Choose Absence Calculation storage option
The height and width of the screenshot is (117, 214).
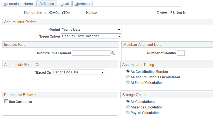click(x=128, y=107)
